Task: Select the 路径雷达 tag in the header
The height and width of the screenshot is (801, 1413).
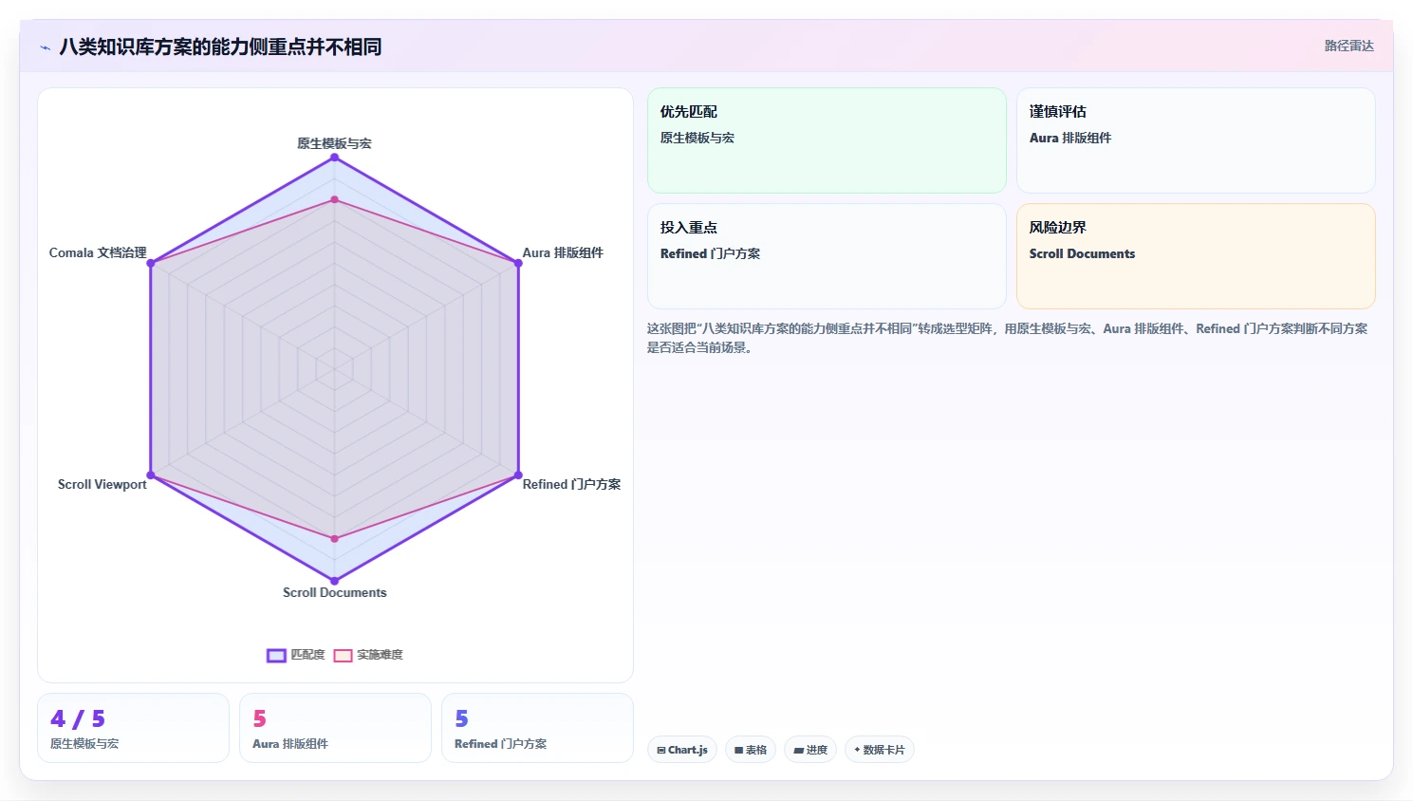Action: click(x=1348, y=46)
